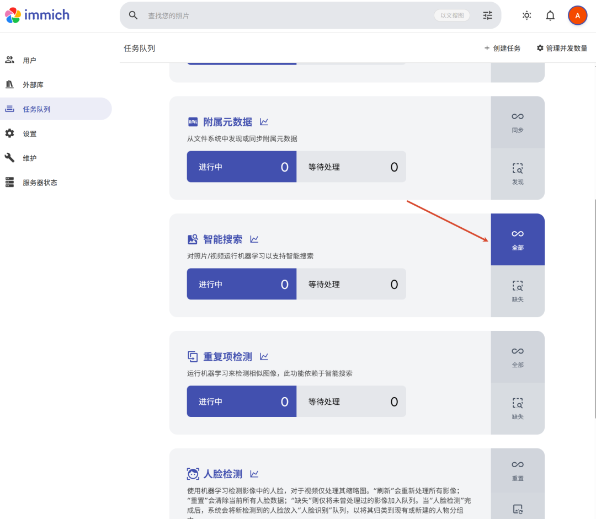Click the 重复项检测 title link
The width and height of the screenshot is (596, 519).
228,357
